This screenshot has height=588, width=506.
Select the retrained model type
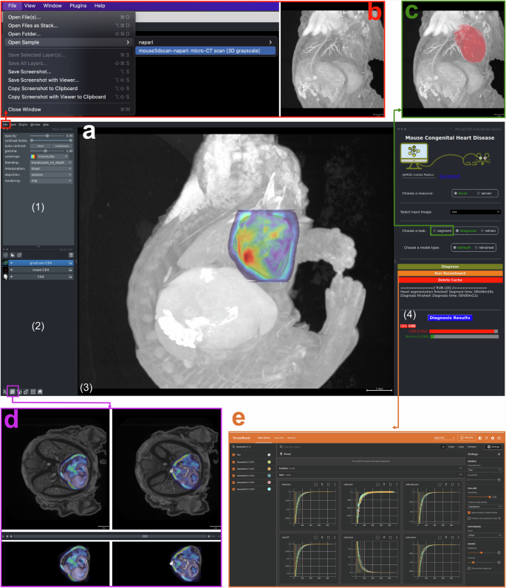pyautogui.click(x=476, y=248)
